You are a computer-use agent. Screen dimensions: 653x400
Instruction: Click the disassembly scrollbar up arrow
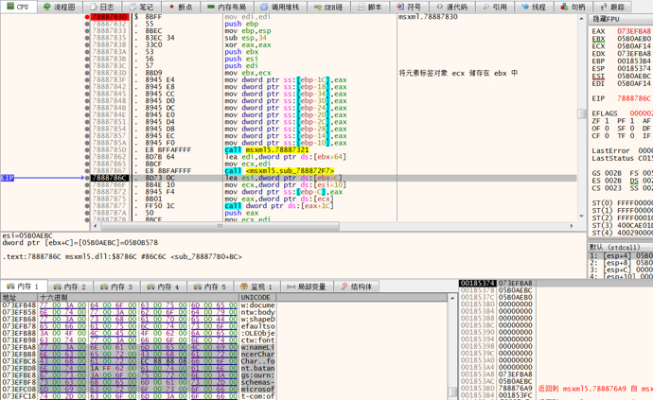pos(582,18)
